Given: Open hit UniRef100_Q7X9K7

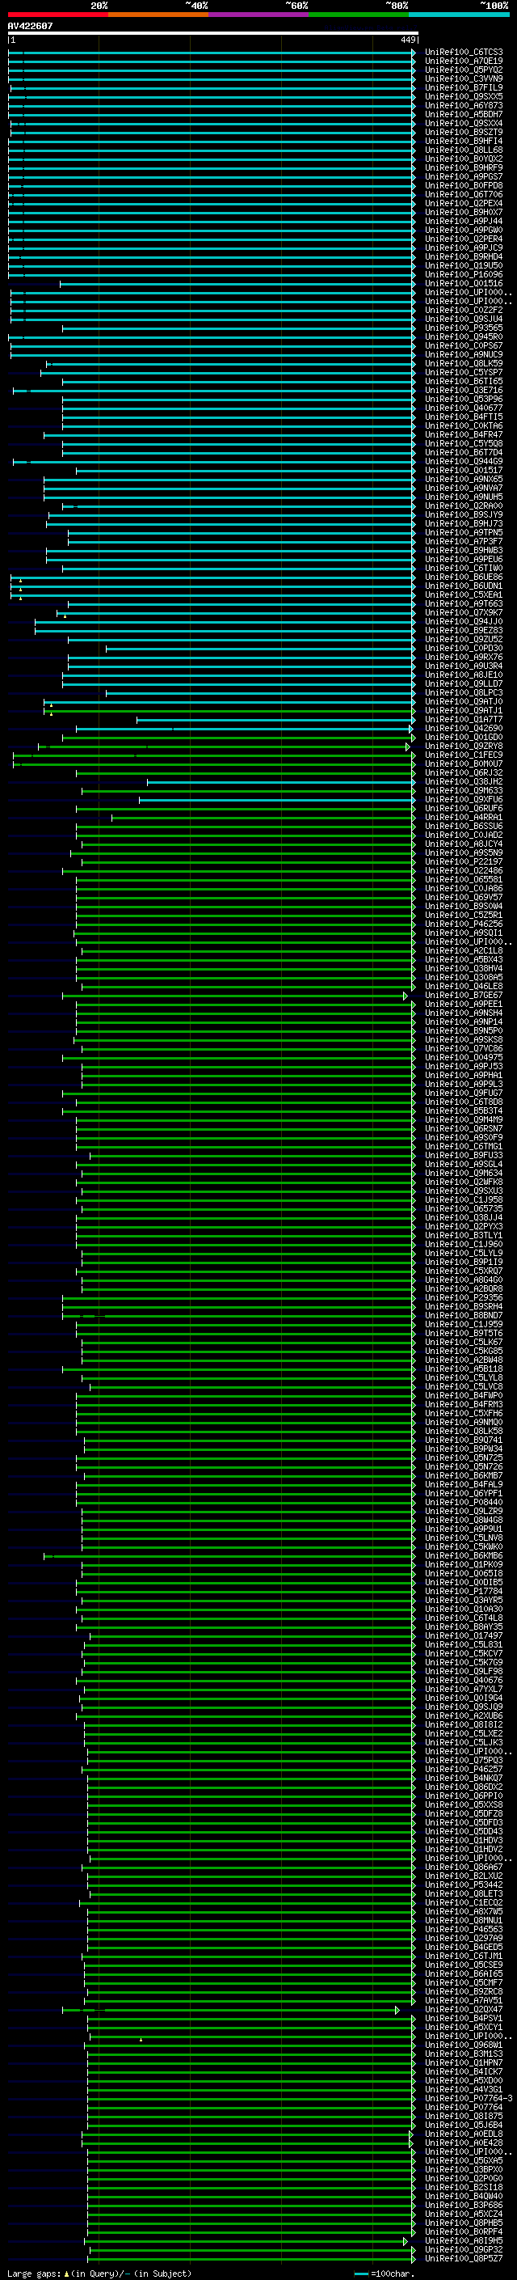Looking at the screenshot, I should (x=463, y=612).
